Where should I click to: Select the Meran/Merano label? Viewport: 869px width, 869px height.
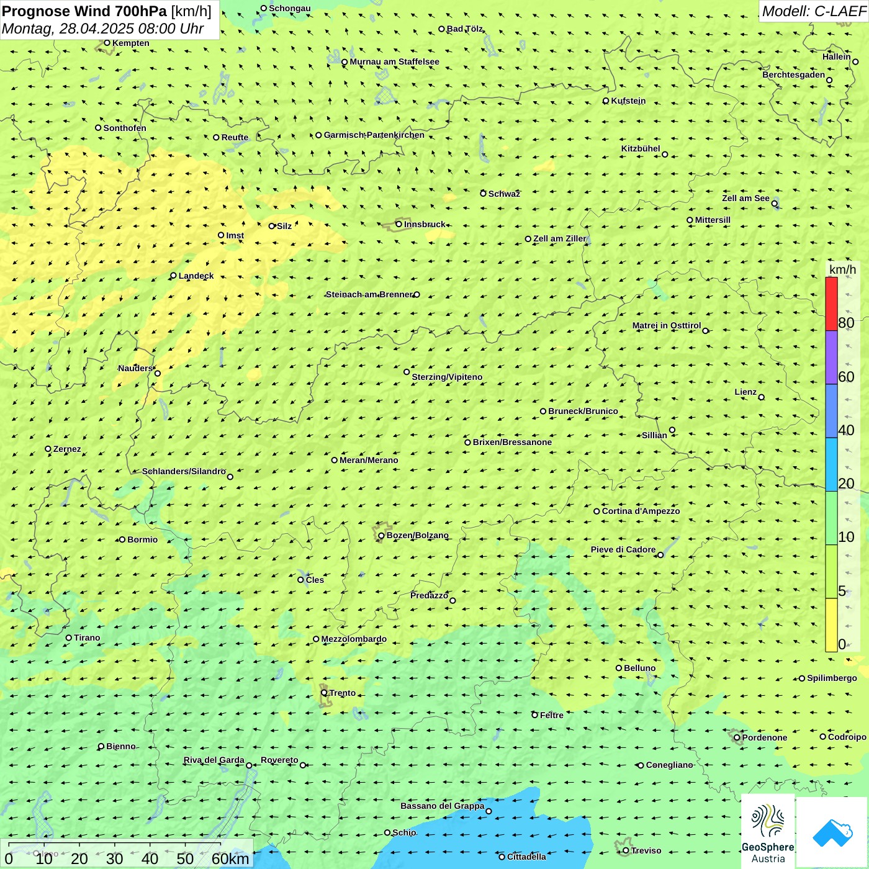pos(369,460)
